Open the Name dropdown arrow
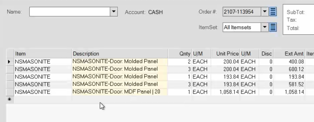This screenshot has width=314, height=122. click(x=113, y=12)
